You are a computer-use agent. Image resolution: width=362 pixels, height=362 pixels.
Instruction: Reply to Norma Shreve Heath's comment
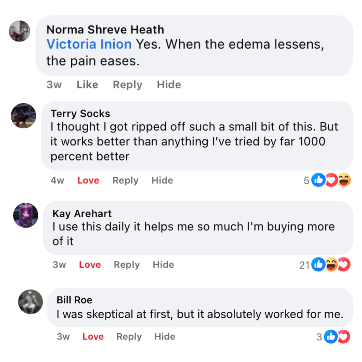pos(128,85)
